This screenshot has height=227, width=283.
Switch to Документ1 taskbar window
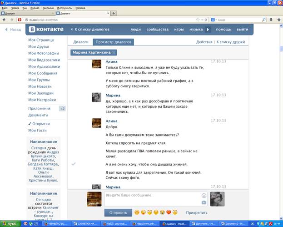[x=204, y=224]
